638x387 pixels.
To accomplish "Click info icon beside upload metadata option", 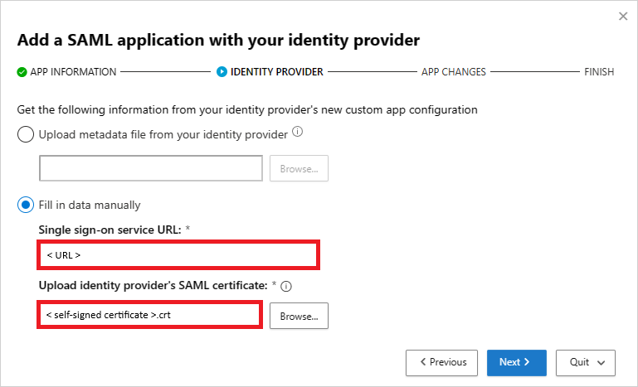I will point(298,132).
